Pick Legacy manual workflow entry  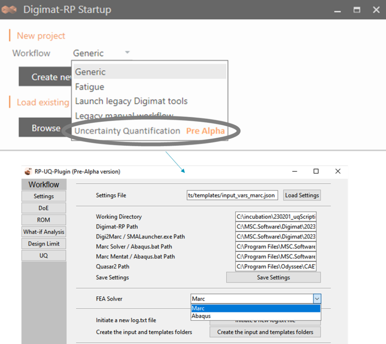[150, 115]
